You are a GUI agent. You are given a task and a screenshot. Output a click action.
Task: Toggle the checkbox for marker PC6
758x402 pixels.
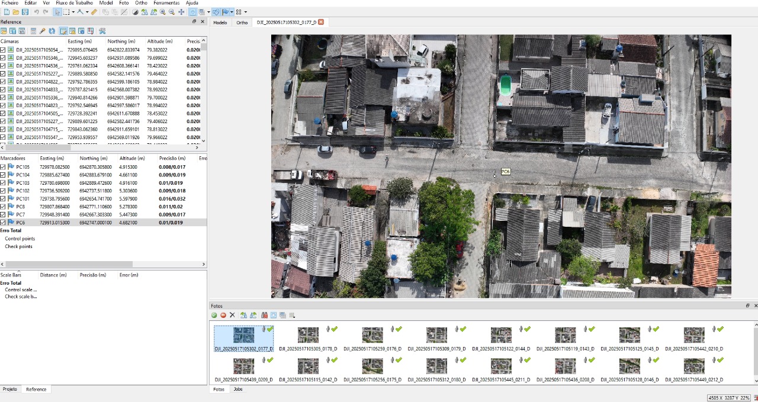pyautogui.click(x=3, y=222)
